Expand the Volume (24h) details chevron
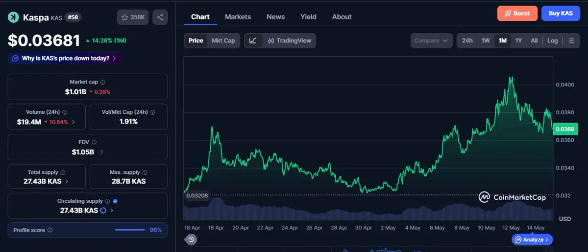Image resolution: width=588 pixels, height=252 pixels. tap(73, 122)
